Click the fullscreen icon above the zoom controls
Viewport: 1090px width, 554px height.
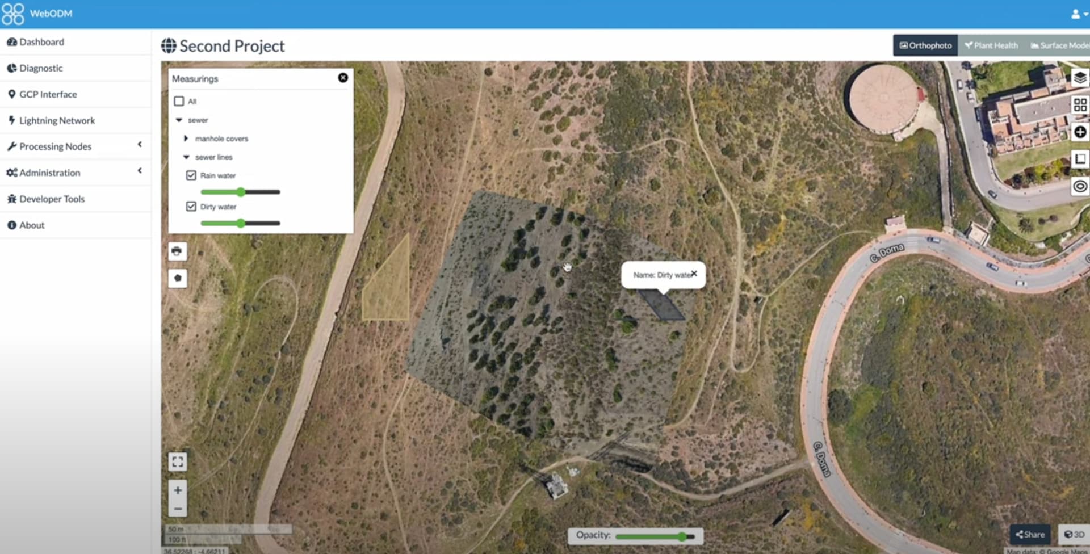click(178, 461)
